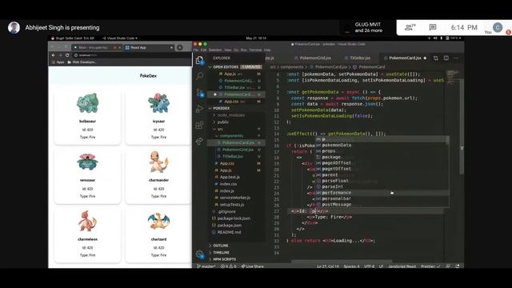Open the Search view in VS Code activity bar
This screenshot has height=288, width=512.
199,76
